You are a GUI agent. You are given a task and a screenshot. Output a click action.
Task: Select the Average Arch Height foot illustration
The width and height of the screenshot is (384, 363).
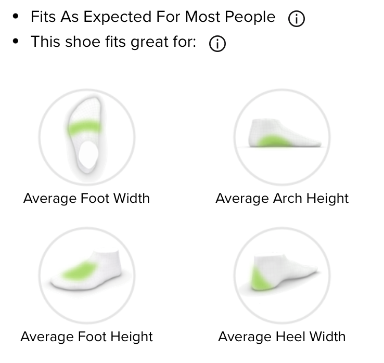tap(282, 137)
